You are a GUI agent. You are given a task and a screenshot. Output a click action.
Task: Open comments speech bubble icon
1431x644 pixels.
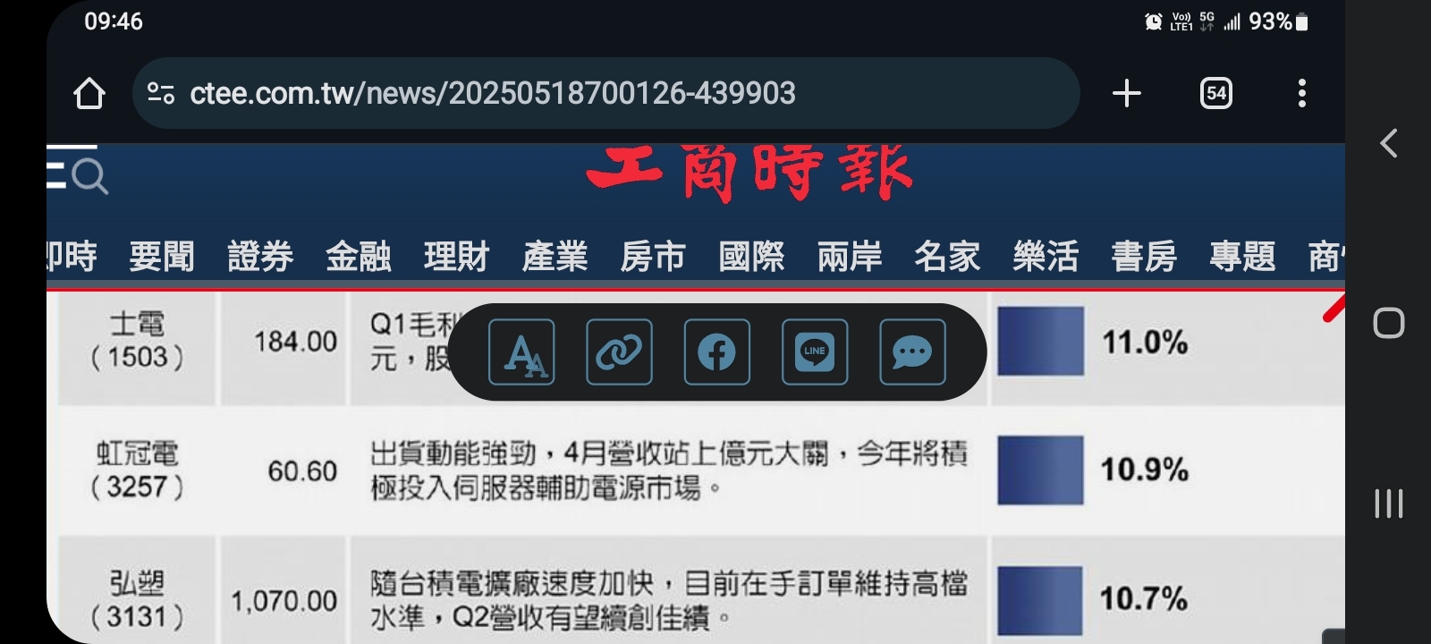click(912, 352)
